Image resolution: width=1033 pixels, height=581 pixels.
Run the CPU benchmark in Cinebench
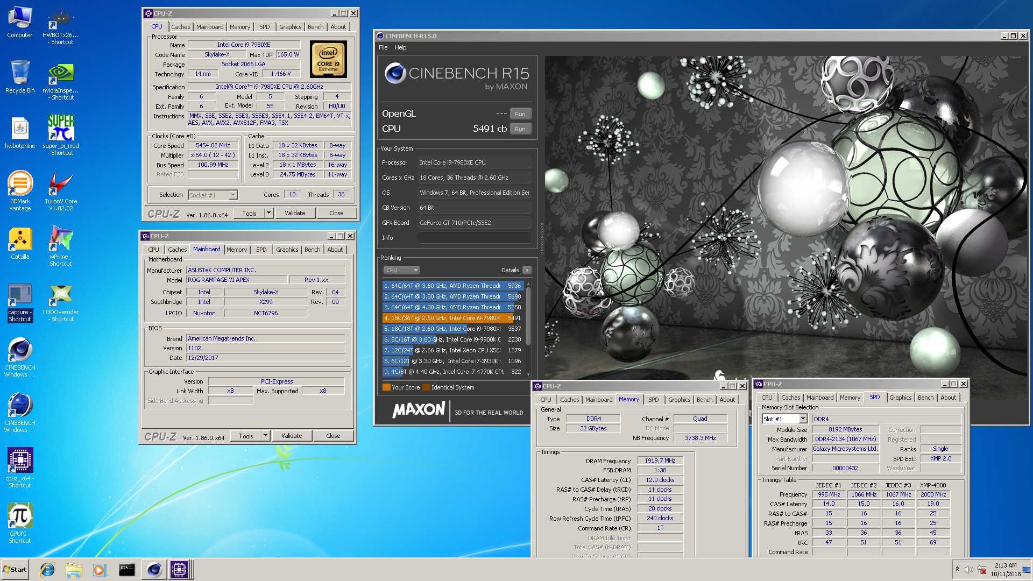coord(520,129)
